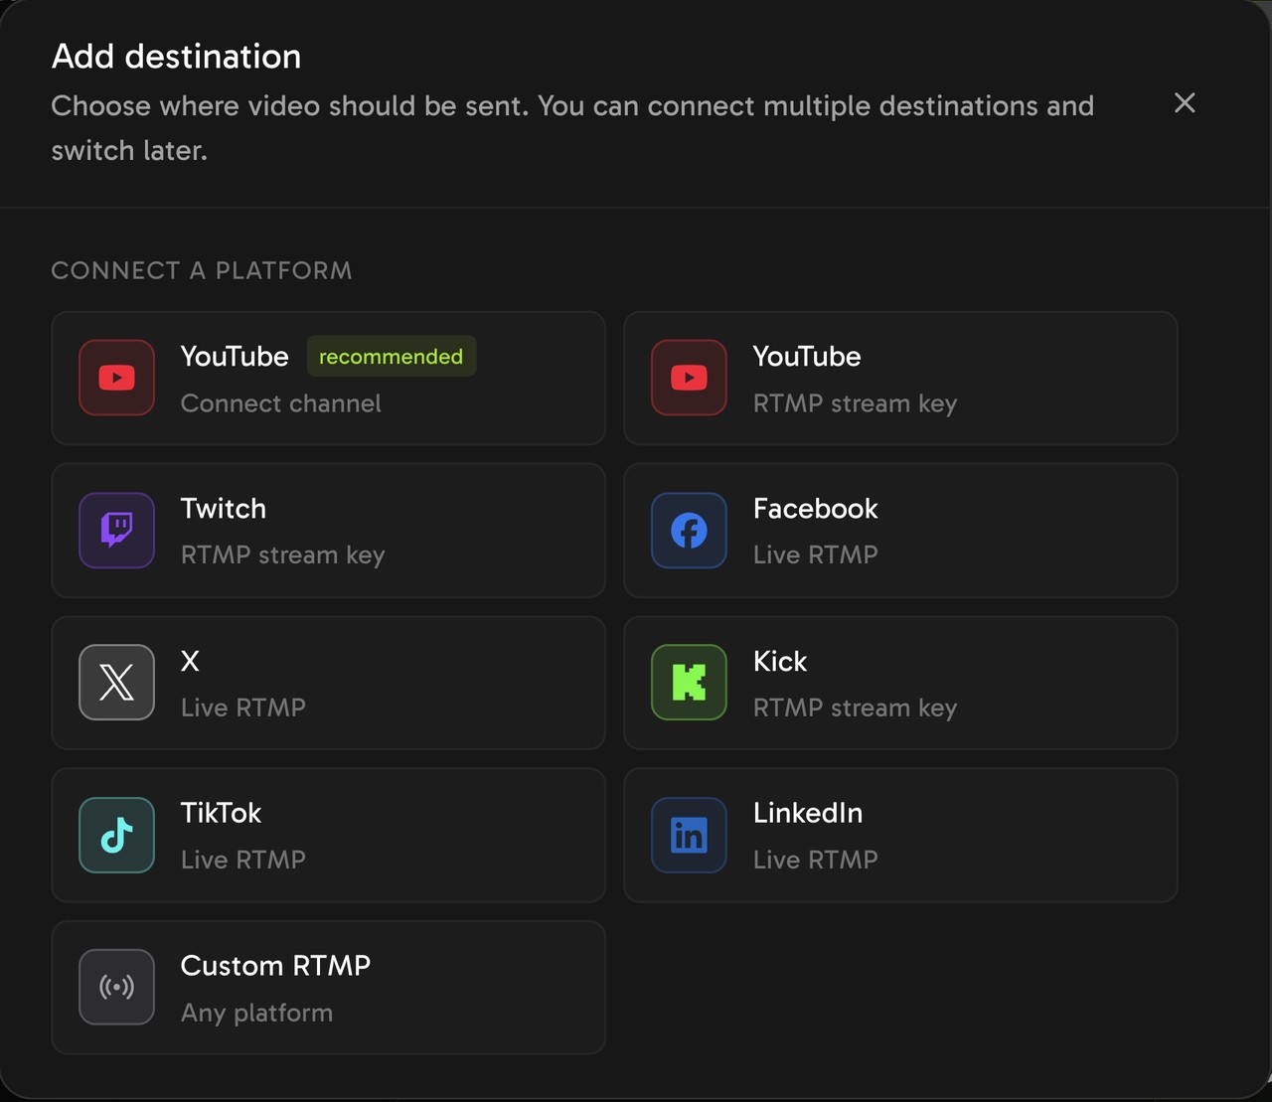Screen dimensions: 1272x1102
Task: Click the "Choose where video should be sent" description
Action: (x=572, y=128)
